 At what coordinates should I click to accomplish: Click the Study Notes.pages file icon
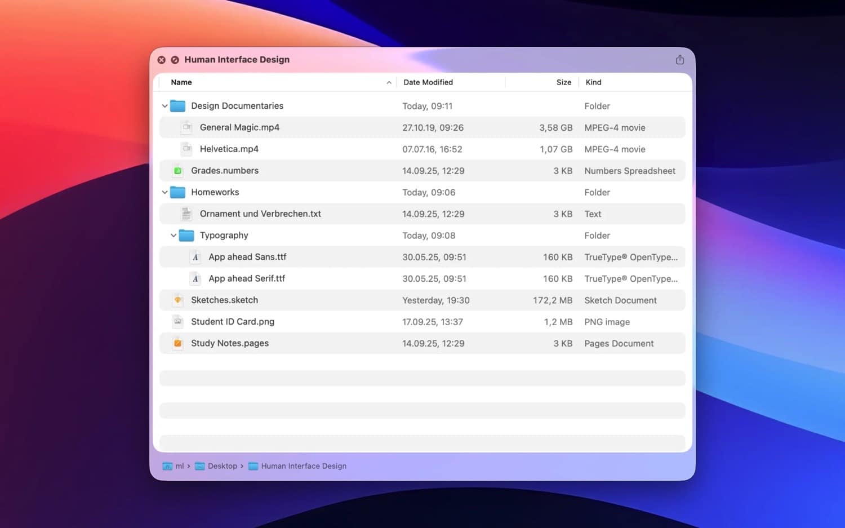[x=177, y=343]
